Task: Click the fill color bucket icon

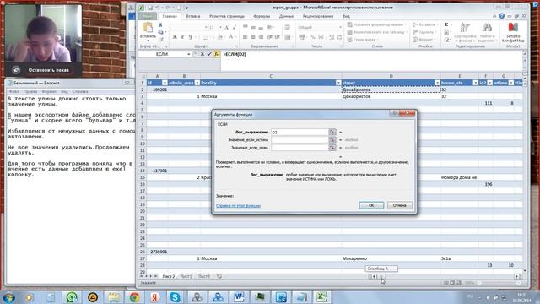Action: tap(220, 37)
